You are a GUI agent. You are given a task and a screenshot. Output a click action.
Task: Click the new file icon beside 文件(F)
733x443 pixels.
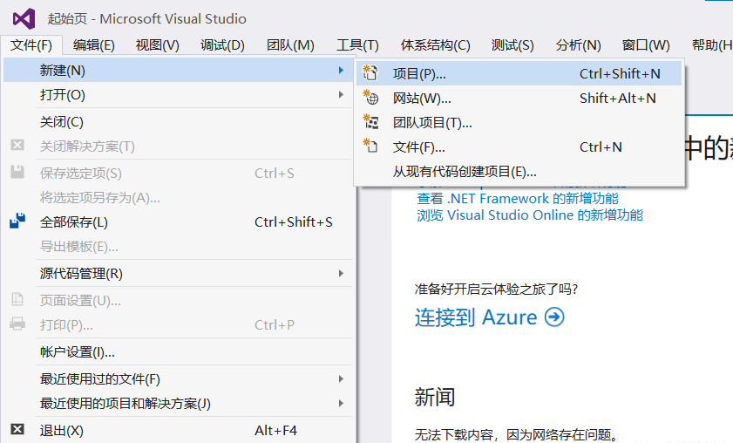point(371,147)
